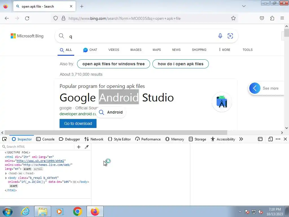Expand the 'See more' side panel arrow
This screenshot has height=217, width=289.
coord(255,88)
